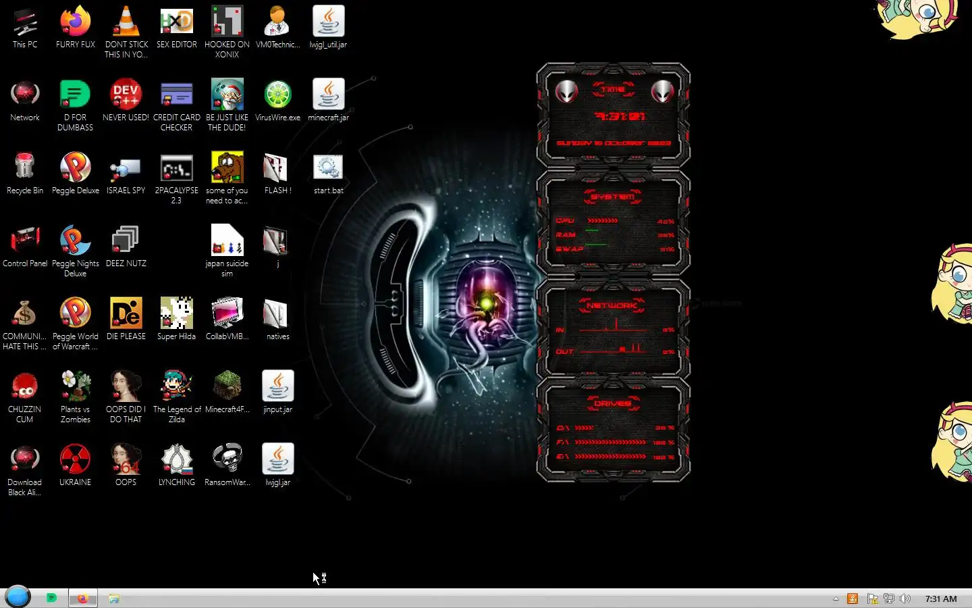The width and height of the screenshot is (972, 608).
Task: Open the volume speaker tray icon
Action: (905, 599)
